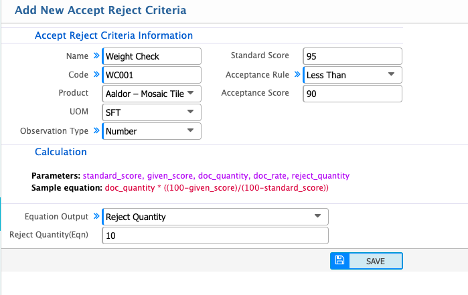Click the Accept Reject Criteria Information heading
This screenshot has height=295, width=468.
click(113, 35)
